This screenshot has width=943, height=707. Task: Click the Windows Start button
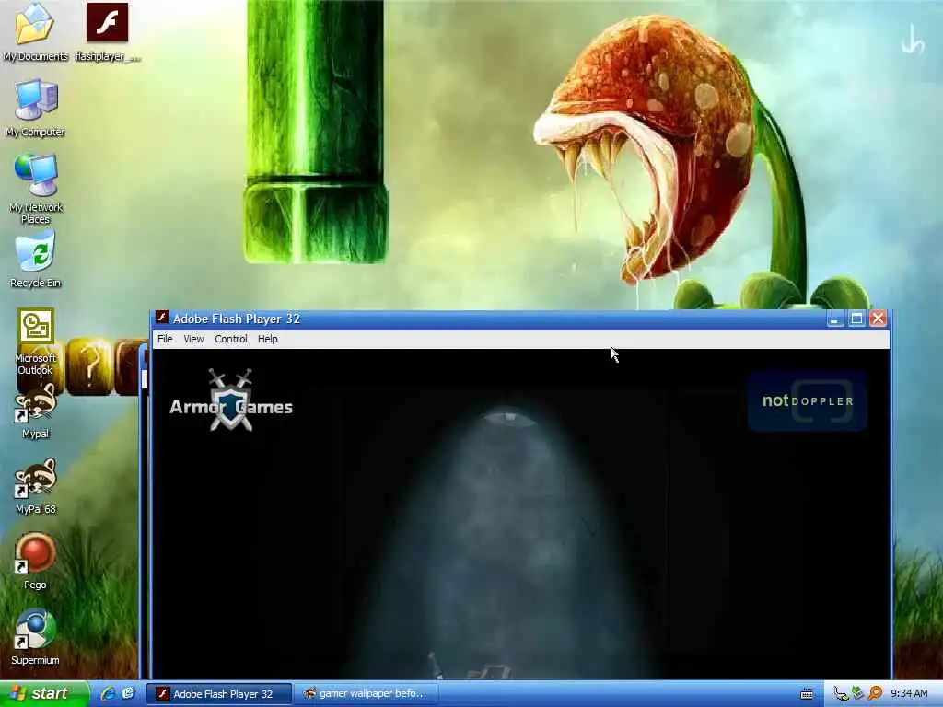coord(43,694)
